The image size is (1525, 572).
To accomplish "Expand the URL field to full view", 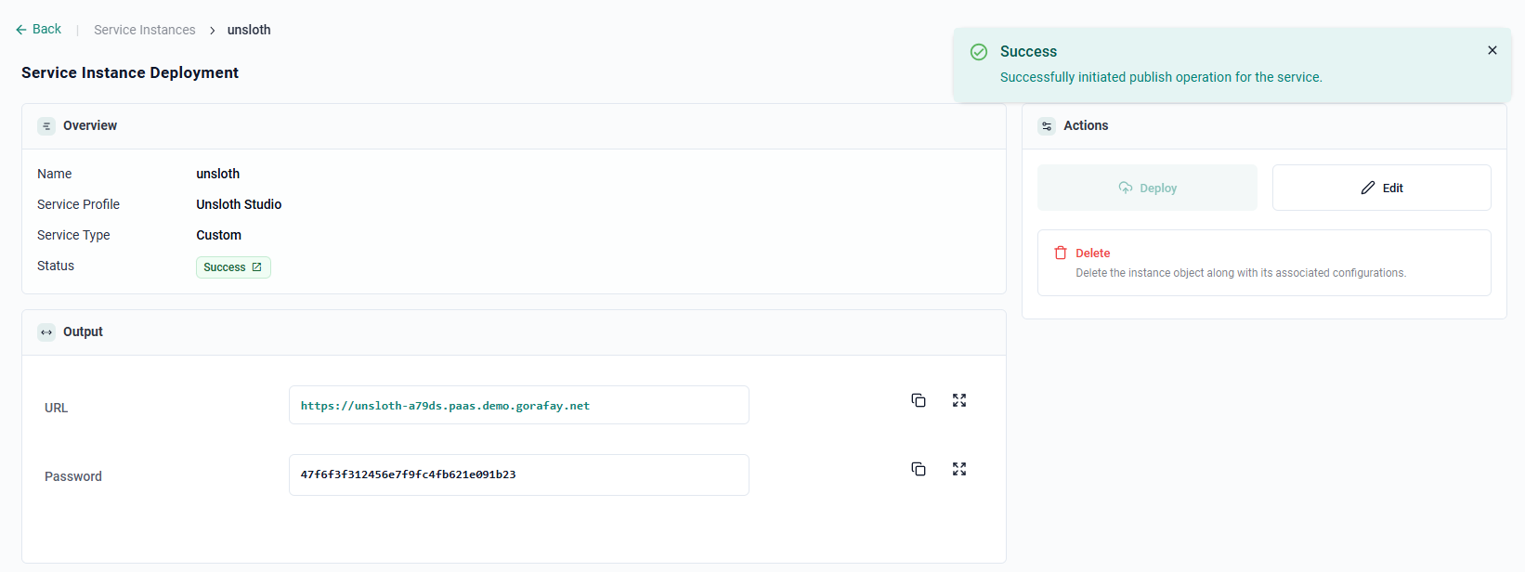I will point(959,400).
